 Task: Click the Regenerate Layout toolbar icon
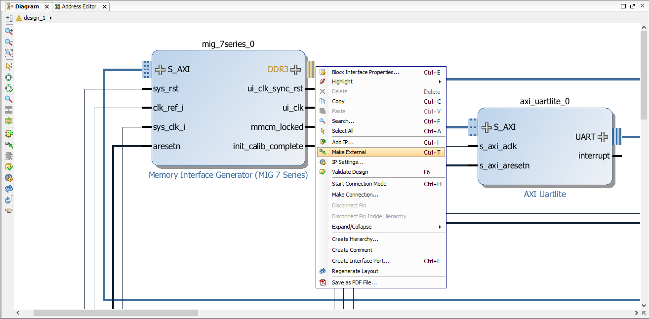coord(8,189)
